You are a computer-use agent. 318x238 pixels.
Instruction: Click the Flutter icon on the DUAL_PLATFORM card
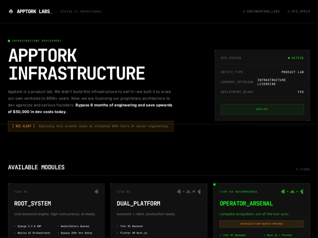coord(199,192)
